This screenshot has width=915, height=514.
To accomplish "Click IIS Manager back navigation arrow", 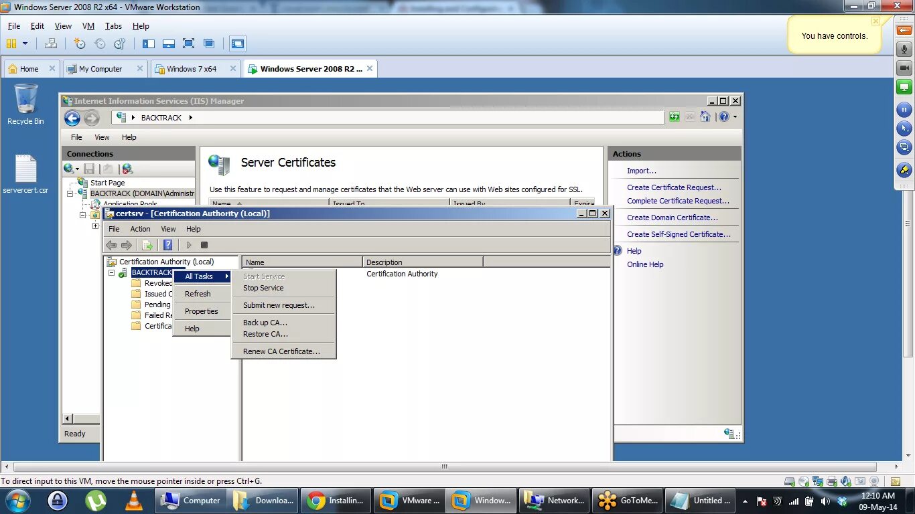I will click(72, 118).
